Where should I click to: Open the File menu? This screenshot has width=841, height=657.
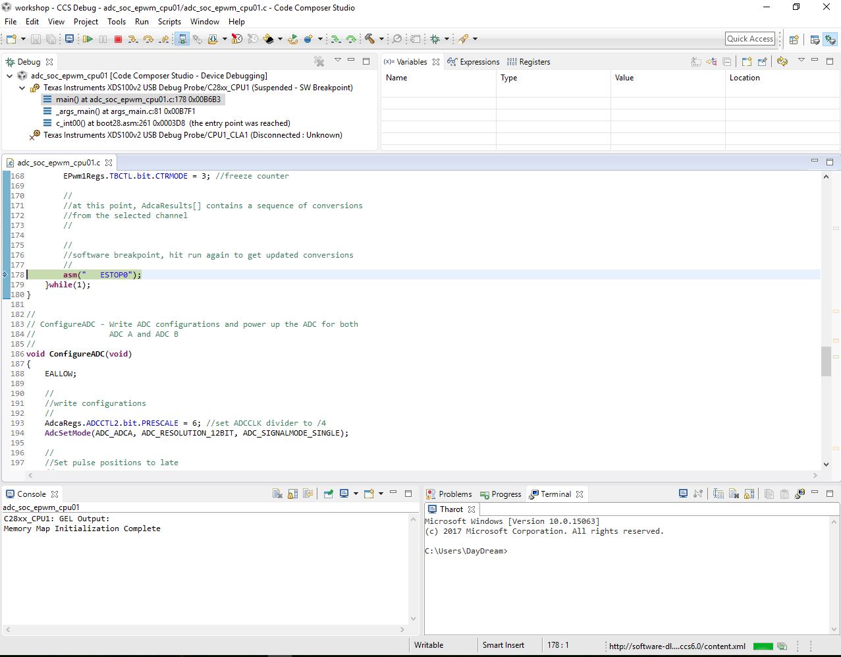pyautogui.click(x=11, y=21)
